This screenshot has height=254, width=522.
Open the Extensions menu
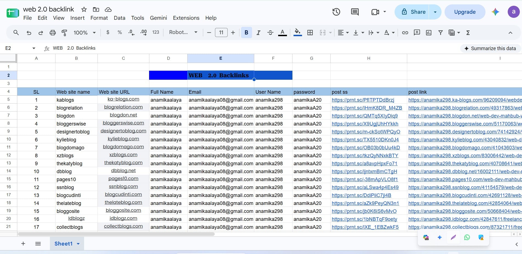(186, 18)
